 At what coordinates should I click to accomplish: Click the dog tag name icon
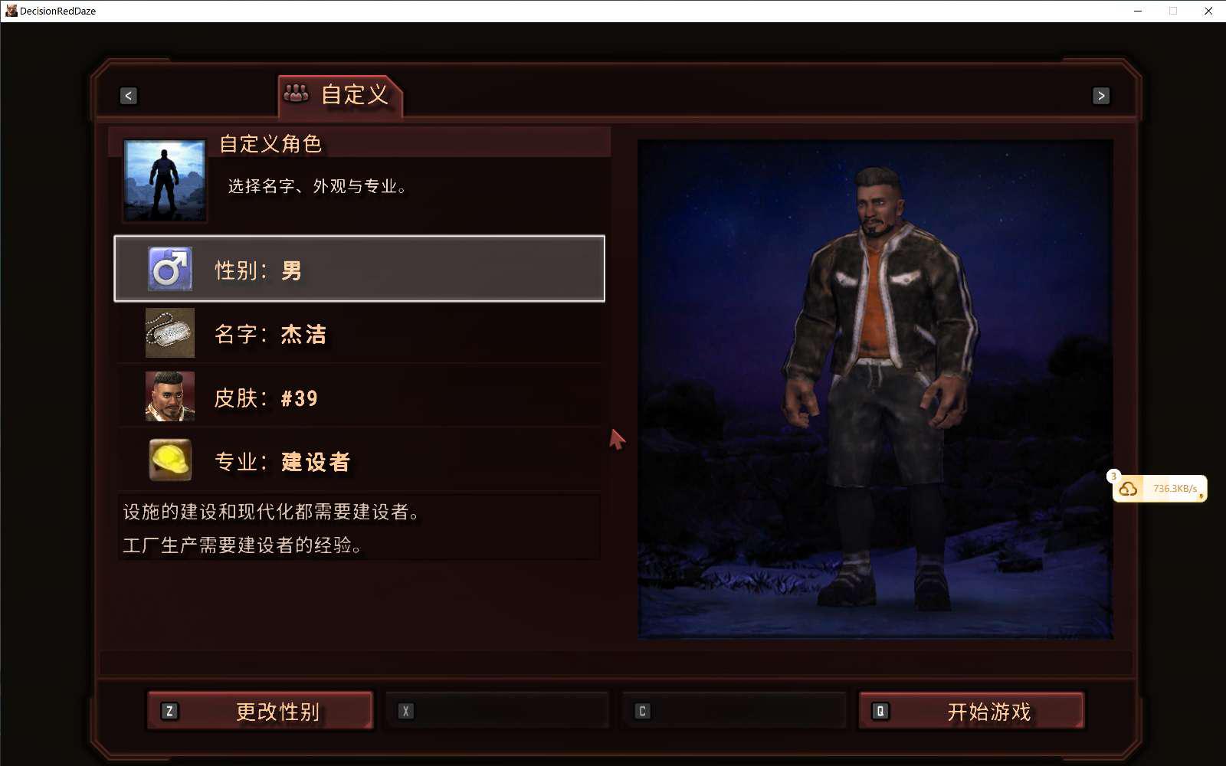169,332
